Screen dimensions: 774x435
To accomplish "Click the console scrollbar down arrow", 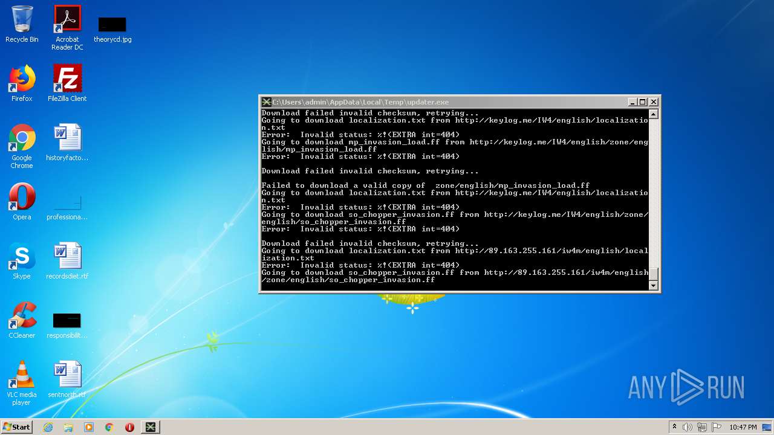I will point(653,286).
